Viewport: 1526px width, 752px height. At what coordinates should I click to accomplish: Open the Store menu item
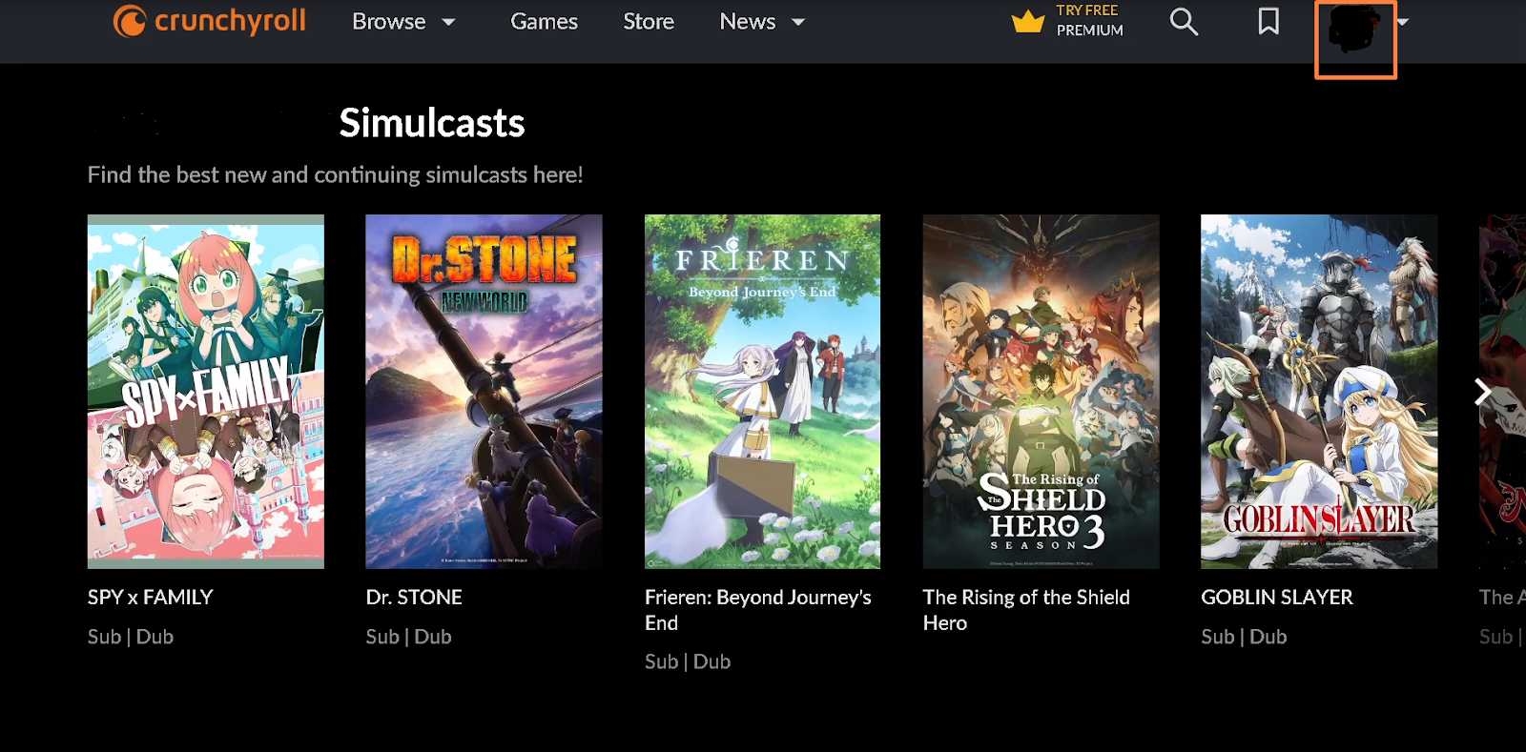(x=649, y=21)
